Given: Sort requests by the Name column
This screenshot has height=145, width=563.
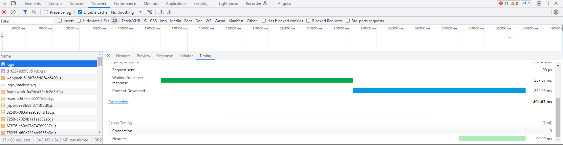Looking at the screenshot, I should [49, 56].
